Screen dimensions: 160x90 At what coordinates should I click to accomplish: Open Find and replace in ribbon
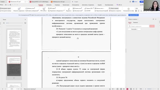pos(114,8)
